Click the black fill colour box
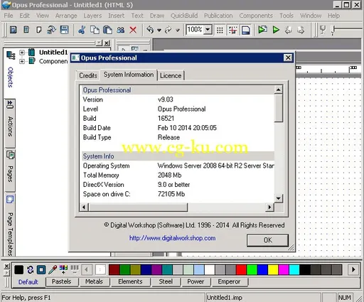 point(18,269)
